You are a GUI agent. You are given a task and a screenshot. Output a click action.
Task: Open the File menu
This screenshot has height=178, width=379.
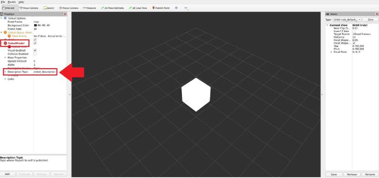coord(3,2)
